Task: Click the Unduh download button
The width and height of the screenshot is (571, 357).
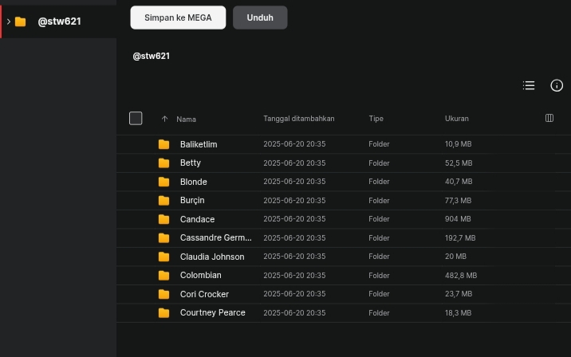Action: 260,18
